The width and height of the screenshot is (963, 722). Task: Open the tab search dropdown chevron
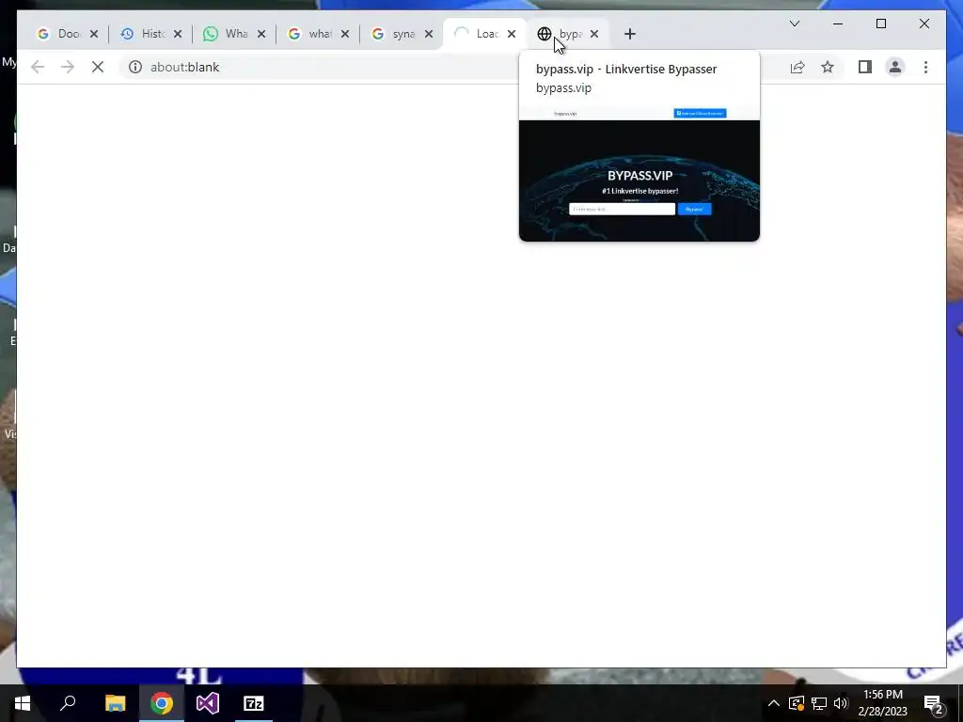794,24
